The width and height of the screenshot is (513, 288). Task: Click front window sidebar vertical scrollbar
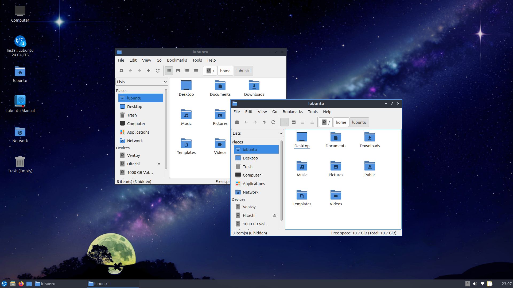pyautogui.click(x=281, y=180)
